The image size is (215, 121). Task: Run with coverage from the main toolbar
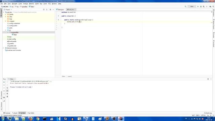[x=204, y=6]
